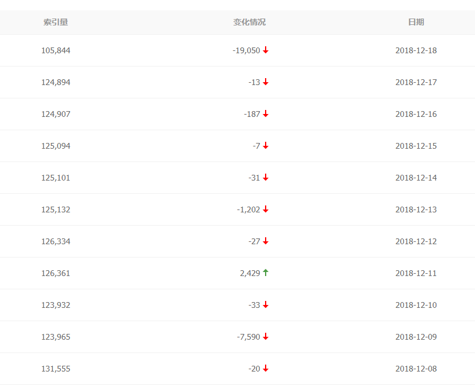Click the 变化情况 column header
This screenshot has width=475, height=386.
tap(249, 22)
